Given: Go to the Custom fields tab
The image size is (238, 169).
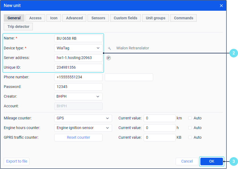Looking at the screenshot, I should coord(125,18).
